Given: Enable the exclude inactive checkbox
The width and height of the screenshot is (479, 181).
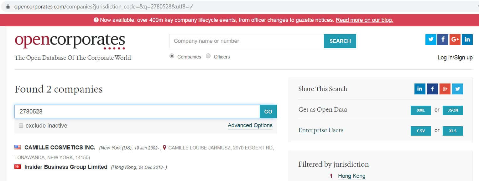Looking at the screenshot, I should (21, 126).
